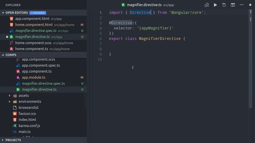Click the environments folder icon
This screenshot has width=255, height=143.
15,102
